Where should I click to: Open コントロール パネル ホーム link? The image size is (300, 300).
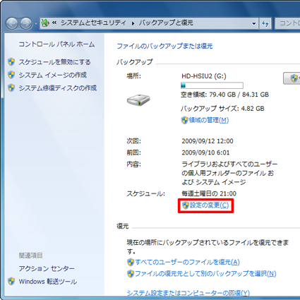tap(56, 44)
